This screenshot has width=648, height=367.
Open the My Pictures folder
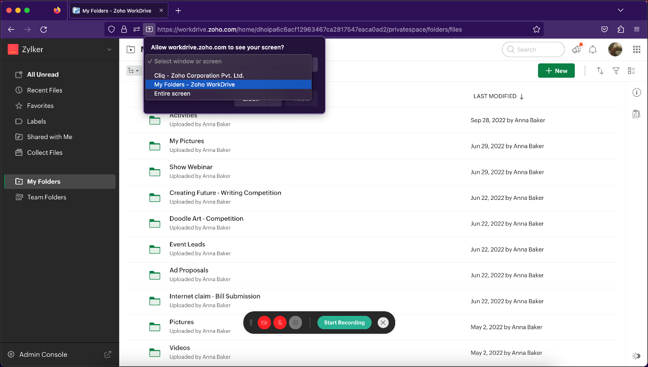point(187,141)
